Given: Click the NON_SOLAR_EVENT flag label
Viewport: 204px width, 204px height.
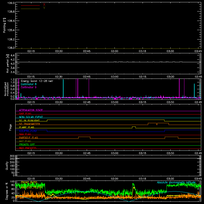Looking at the screenshot, I should tap(31, 117).
